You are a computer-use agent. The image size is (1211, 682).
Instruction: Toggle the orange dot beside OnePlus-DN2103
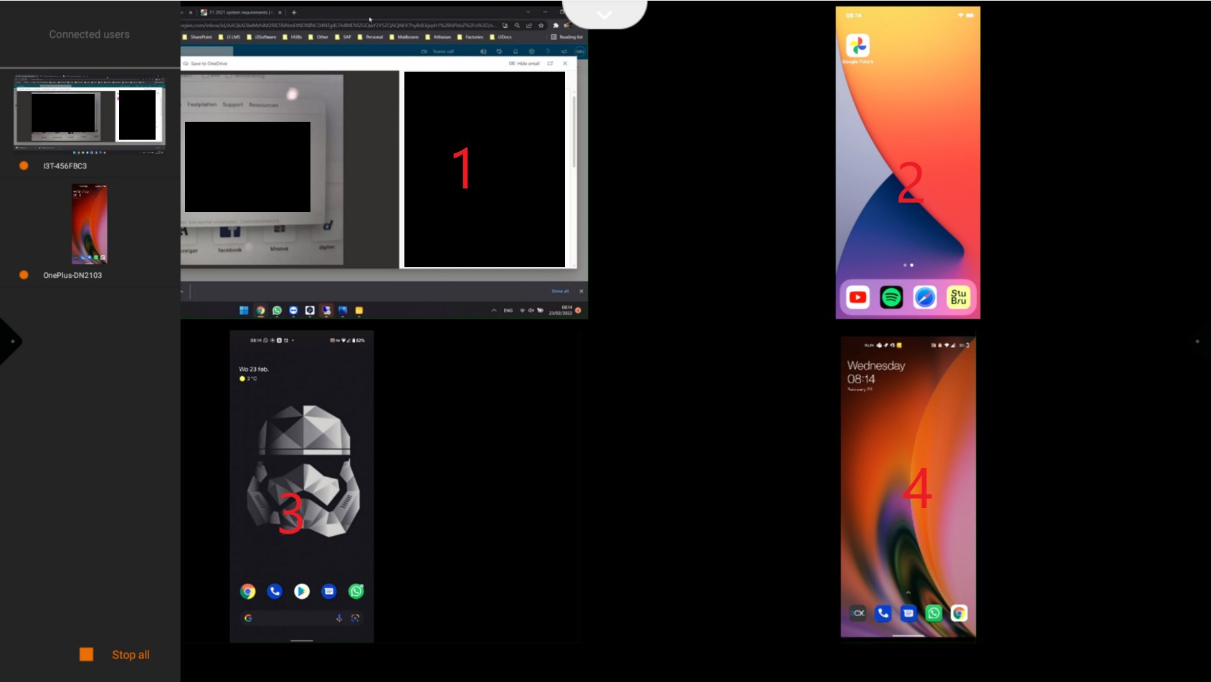24,275
